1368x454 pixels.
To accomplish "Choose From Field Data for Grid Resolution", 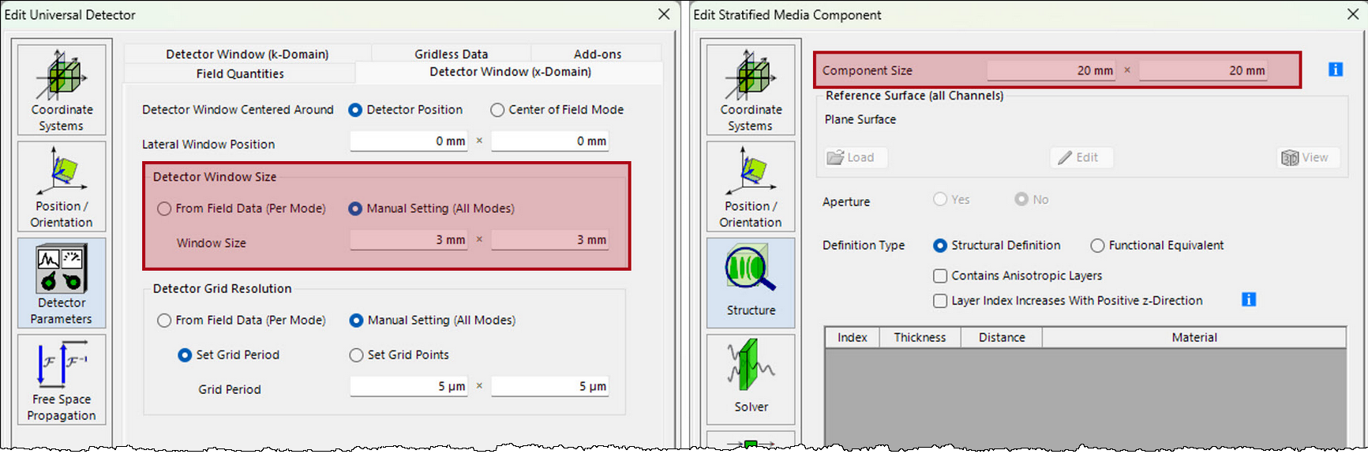I will click(242, 320).
